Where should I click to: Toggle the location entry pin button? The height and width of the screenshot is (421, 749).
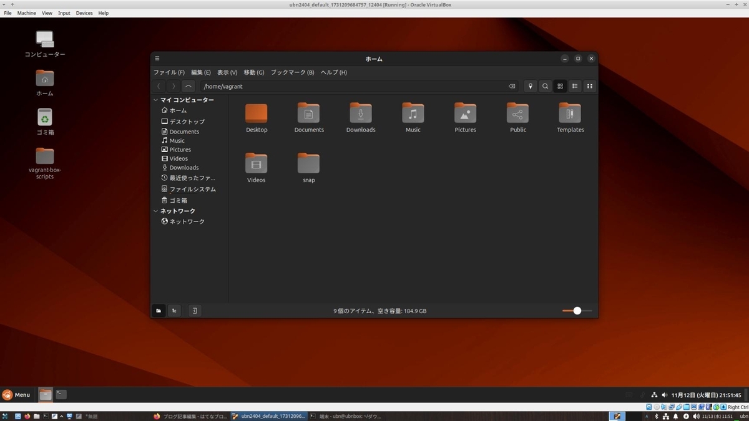(x=531, y=86)
